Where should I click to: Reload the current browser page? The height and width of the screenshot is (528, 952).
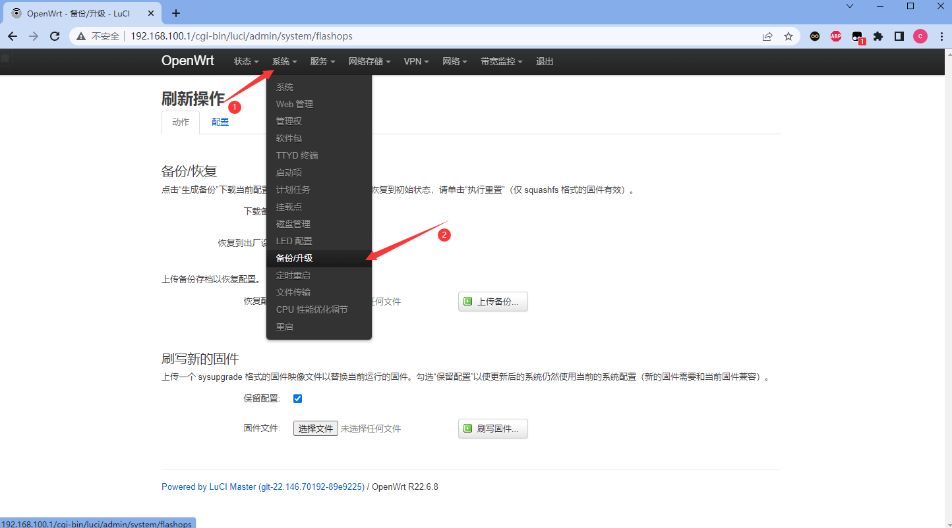[x=55, y=36]
